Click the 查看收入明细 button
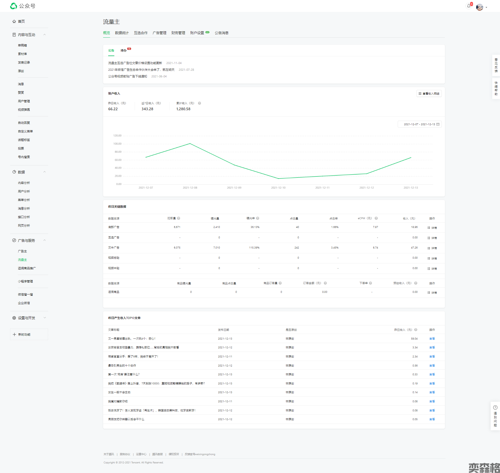 [x=429, y=94]
